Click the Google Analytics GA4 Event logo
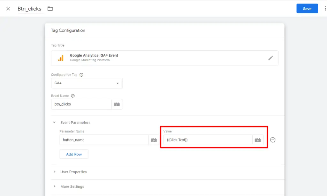The height and width of the screenshot is (196, 327). coord(61,58)
